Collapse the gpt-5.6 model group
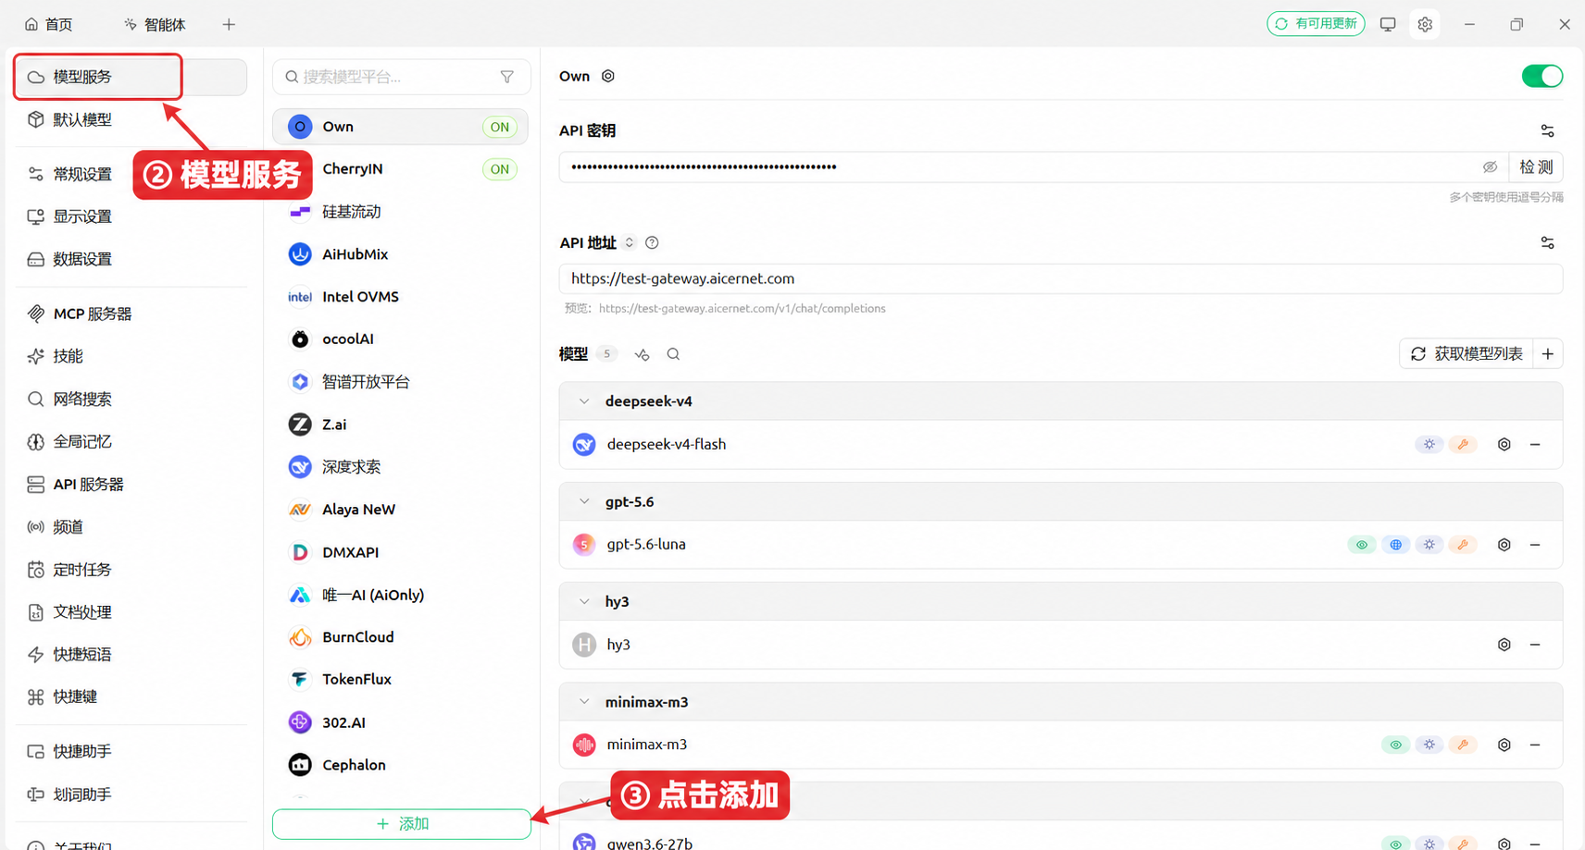The height and width of the screenshot is (850, 1585). click(x=584, y=501)
